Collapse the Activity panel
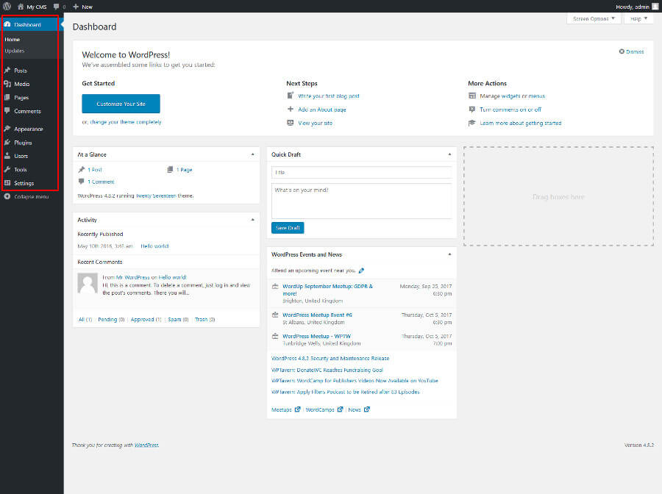The width and height of the screenshot is (662, 494). click(x=252, y=220)
